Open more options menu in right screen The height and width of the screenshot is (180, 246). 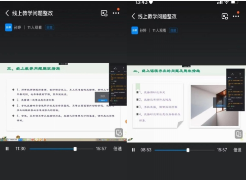click(236, 16)
